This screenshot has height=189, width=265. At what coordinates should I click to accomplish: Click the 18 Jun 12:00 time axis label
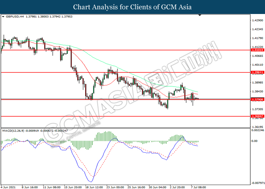click(x=94, y=187)
